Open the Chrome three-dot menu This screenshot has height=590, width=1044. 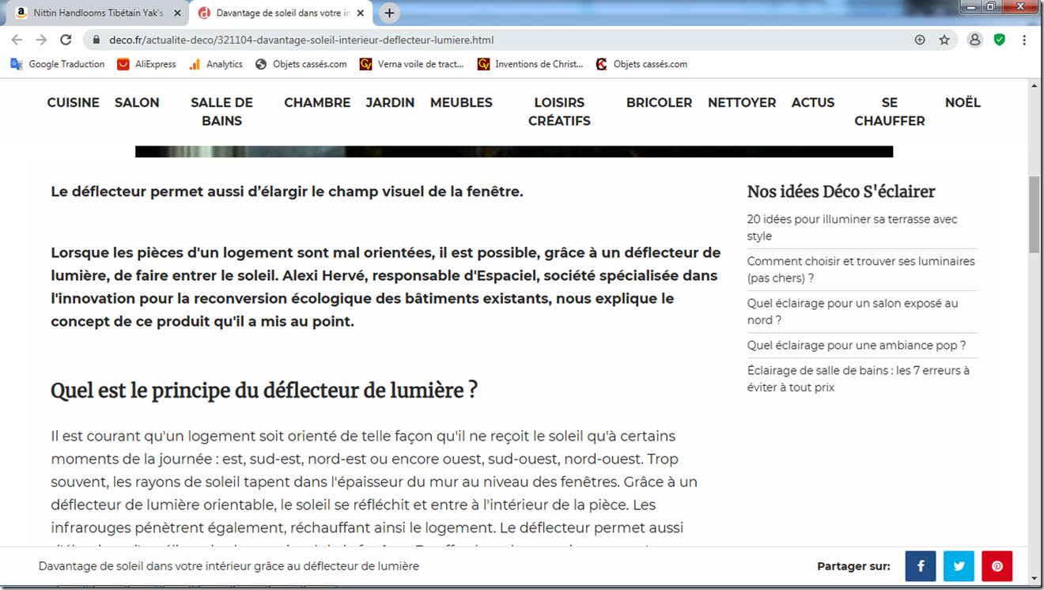(1025, 40)
